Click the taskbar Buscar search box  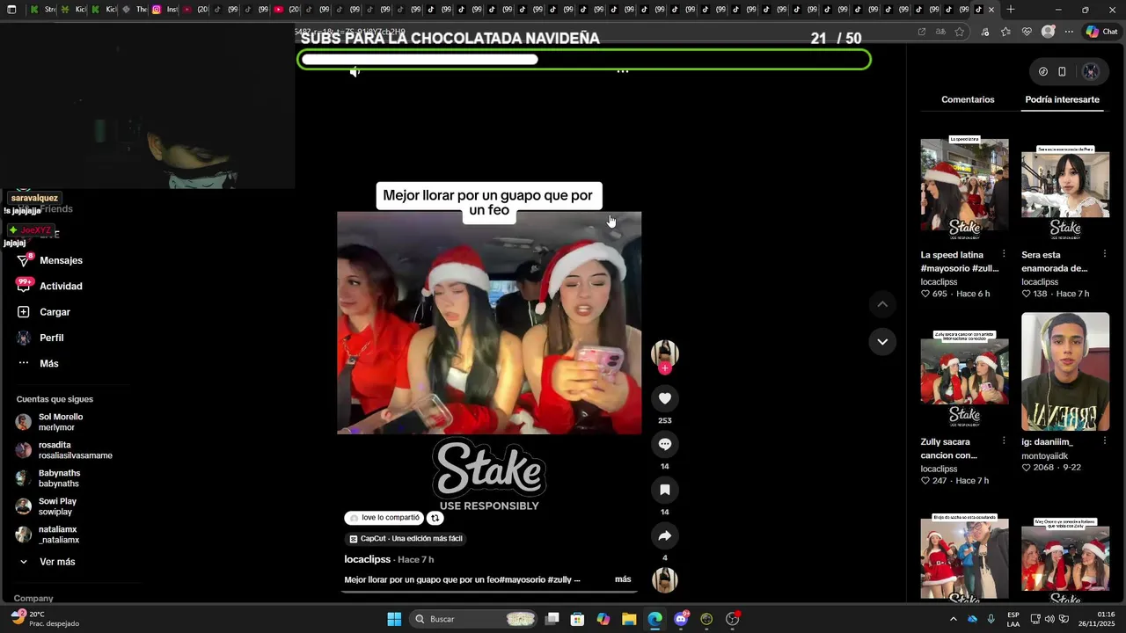tap(475, 619)
